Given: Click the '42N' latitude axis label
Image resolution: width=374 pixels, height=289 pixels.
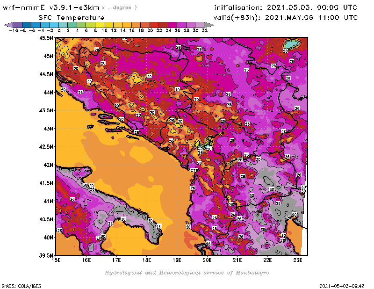Looking at the screenshot, I should point(48,165).
